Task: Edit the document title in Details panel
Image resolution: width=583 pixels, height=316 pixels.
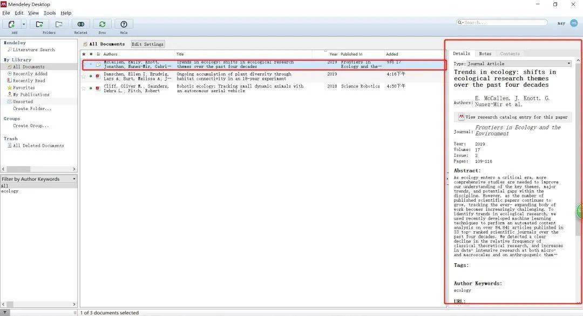Action: (505, 78)
